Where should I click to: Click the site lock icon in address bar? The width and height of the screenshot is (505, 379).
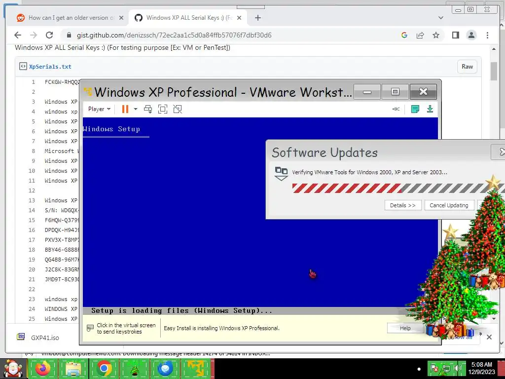69,35
